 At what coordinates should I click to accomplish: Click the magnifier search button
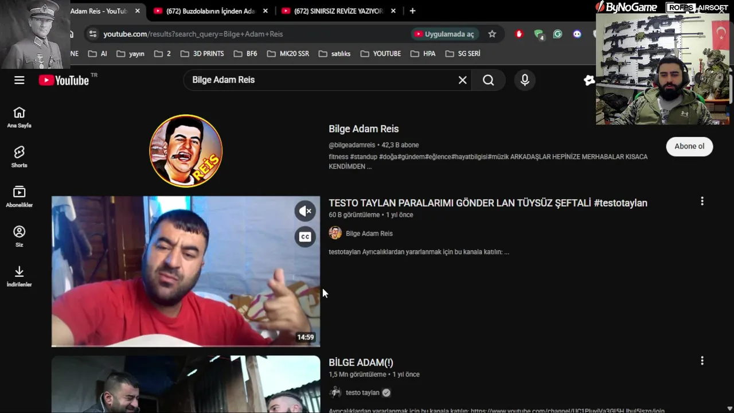pos(488,80)
